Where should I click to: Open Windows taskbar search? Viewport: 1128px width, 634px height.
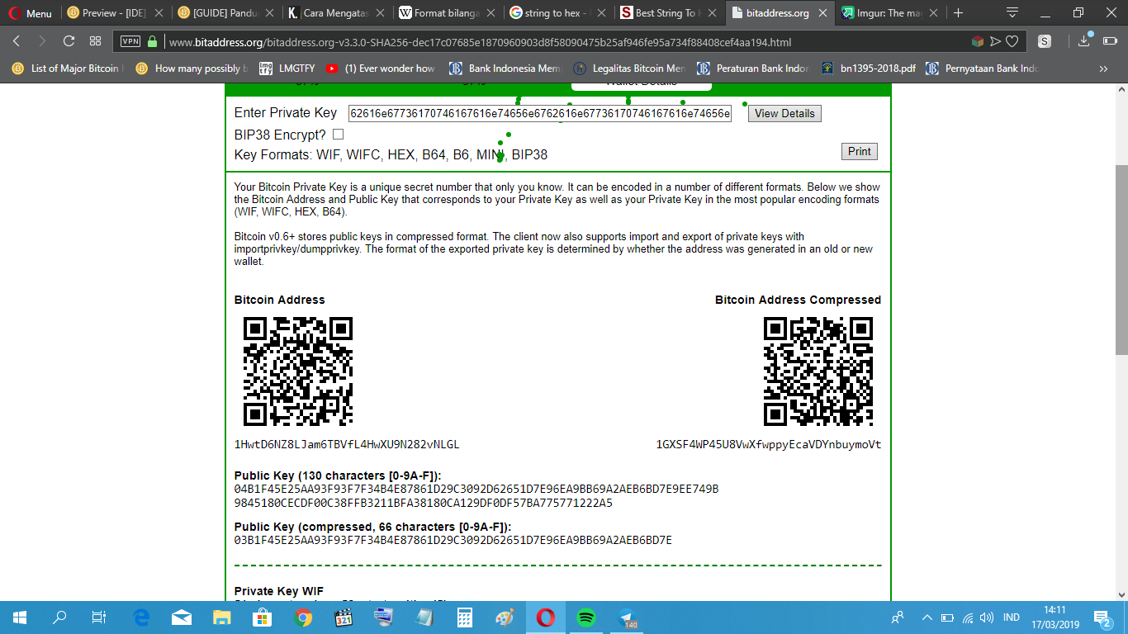pyautogui.click(x=59, y=617)
